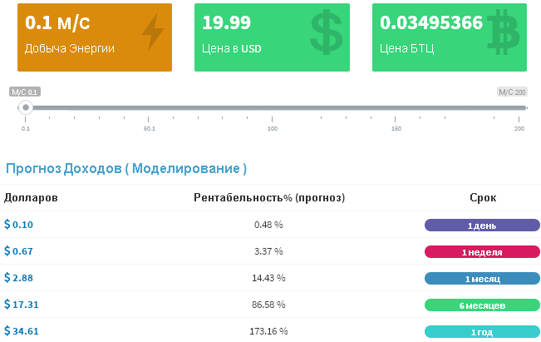
Task: Select the 1 день period badge
Action: click(x=482, y=226)
